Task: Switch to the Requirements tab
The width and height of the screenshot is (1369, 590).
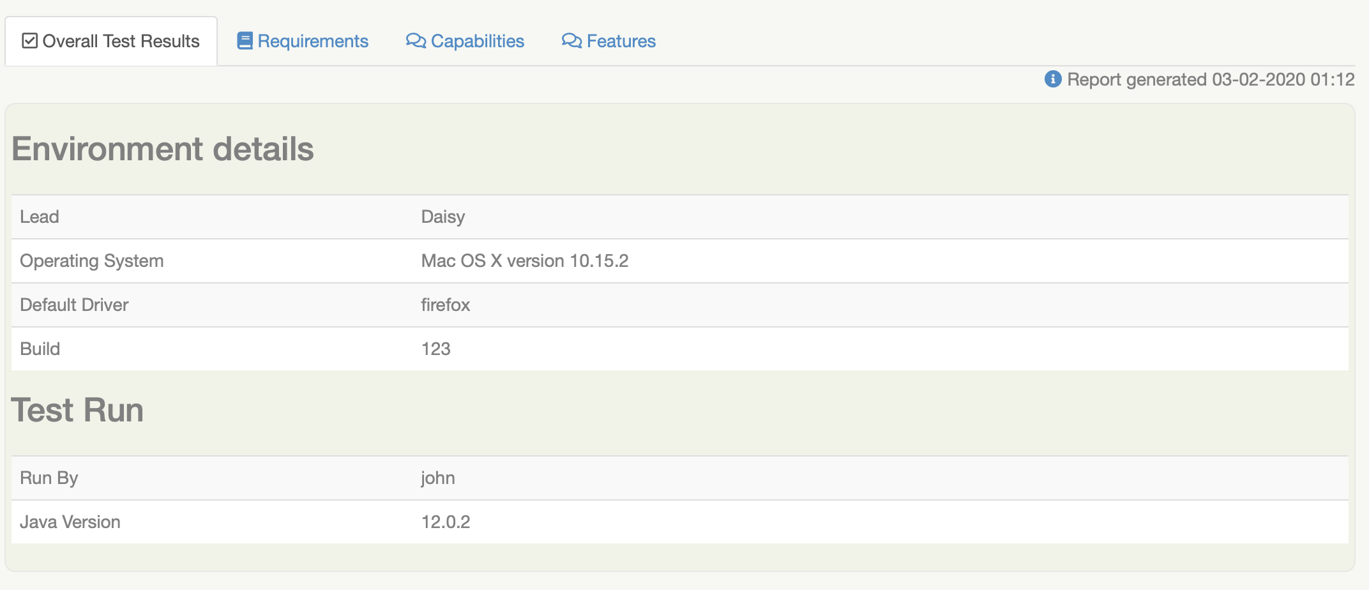Action: pyautogui.click(x=312, y=41)
